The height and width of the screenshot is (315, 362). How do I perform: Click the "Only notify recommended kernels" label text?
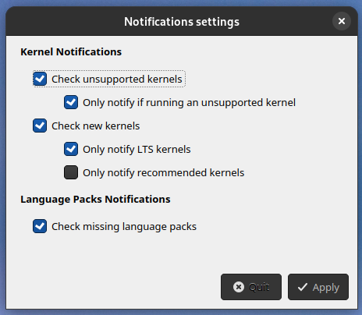pos(164,172)
